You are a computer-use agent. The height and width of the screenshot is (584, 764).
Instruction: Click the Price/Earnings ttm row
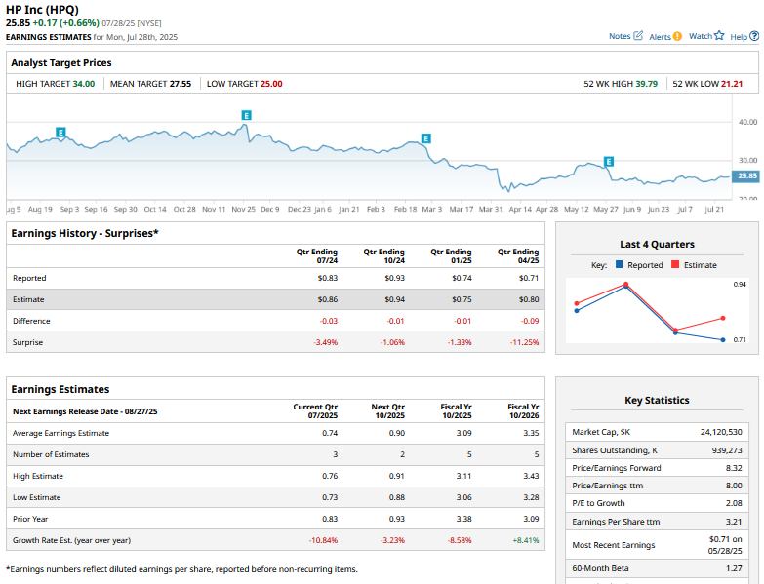(657, 486)
